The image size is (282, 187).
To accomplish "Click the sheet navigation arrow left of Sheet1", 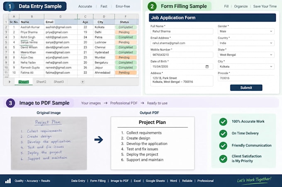I will point(10,82).
